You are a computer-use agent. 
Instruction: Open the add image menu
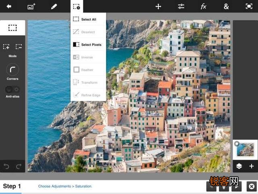pyautogui.click(x=31, y=6)
